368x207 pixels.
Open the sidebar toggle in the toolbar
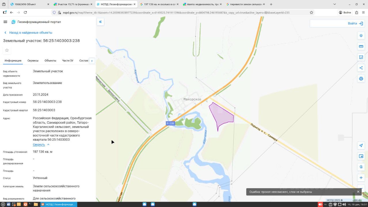coord(5,13)
